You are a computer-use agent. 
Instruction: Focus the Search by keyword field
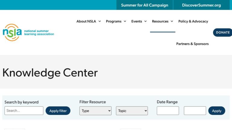point(24,111)
